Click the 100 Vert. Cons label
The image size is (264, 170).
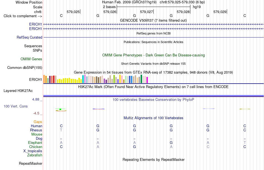tap(16, 106)
